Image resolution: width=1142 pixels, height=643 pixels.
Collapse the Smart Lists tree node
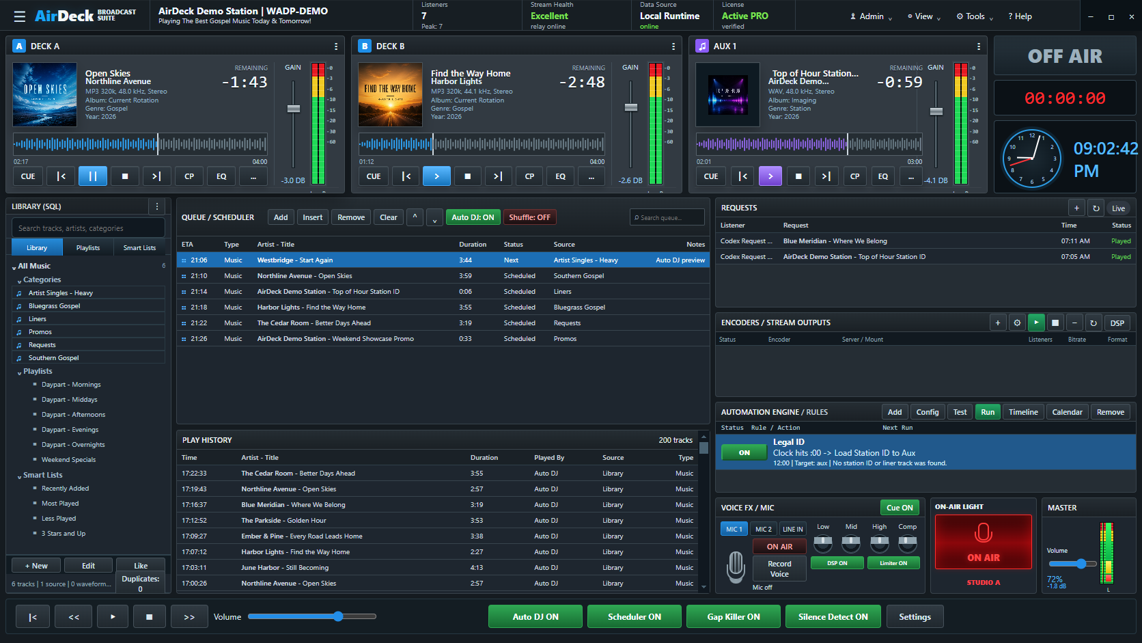coord(20,476)
